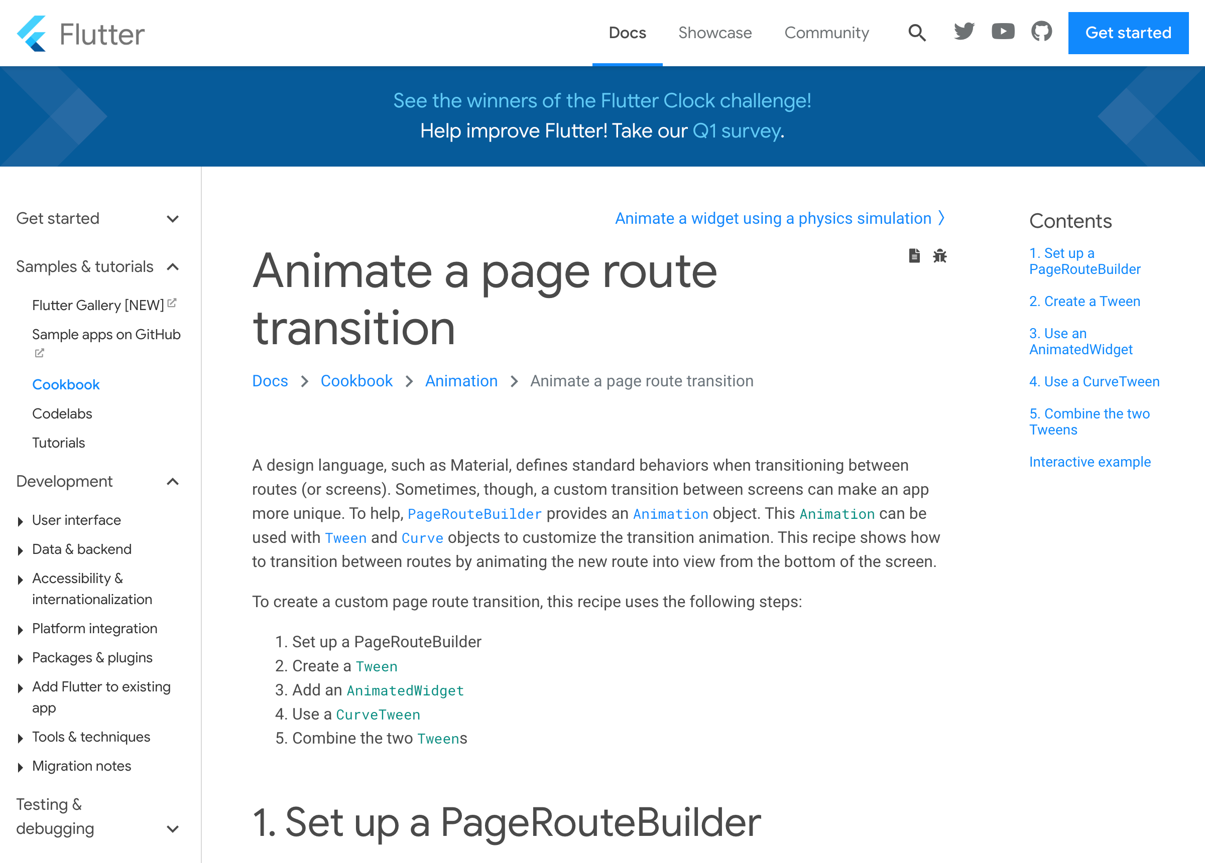Expand the Packages & plugins tree item
This screenshot has height=863, width=1205.
point(20,658)
